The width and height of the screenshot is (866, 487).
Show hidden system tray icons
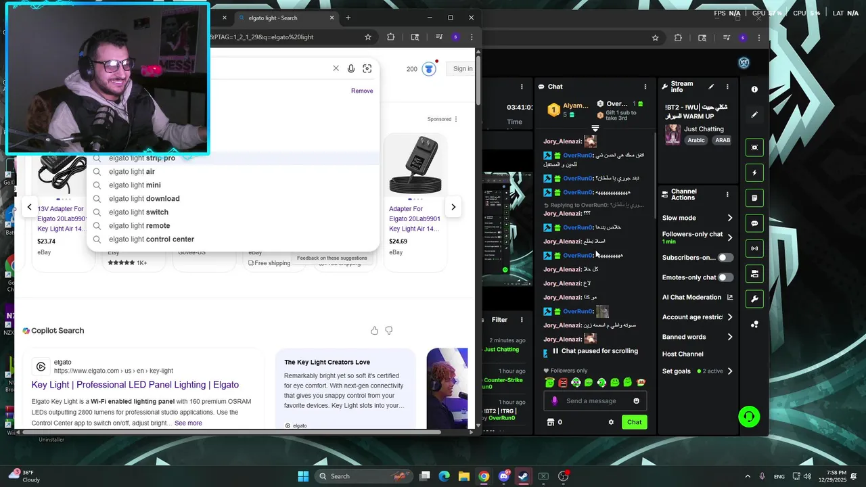point(748,476)
